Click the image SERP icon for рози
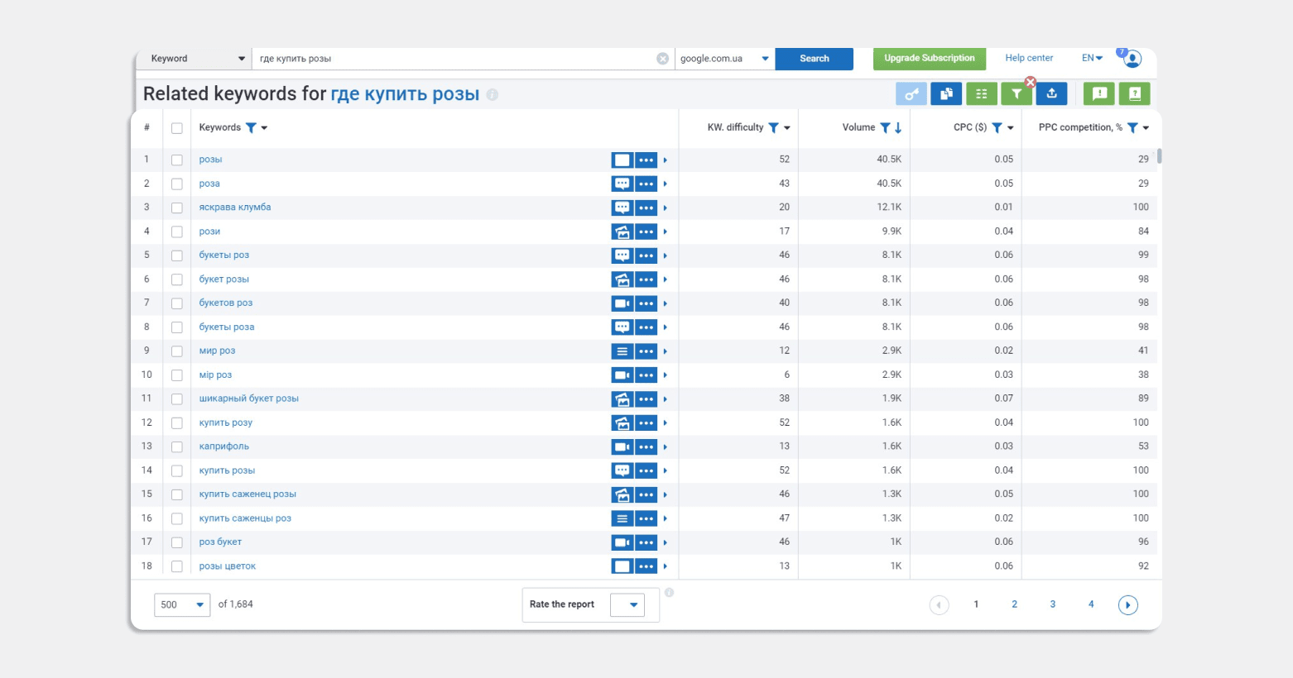This screenshot has height=678, width=1293. coord(622,232)
